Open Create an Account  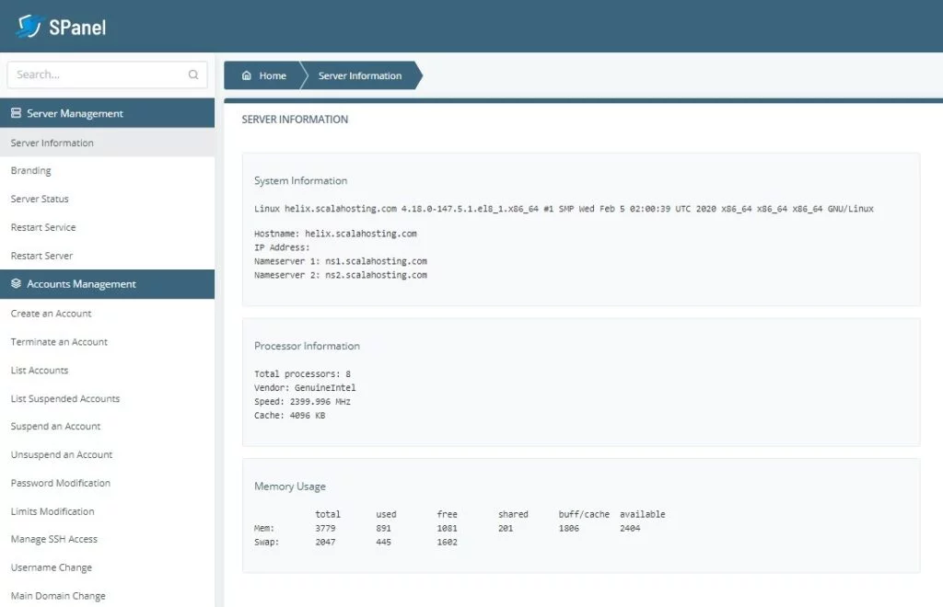point(51,313)
